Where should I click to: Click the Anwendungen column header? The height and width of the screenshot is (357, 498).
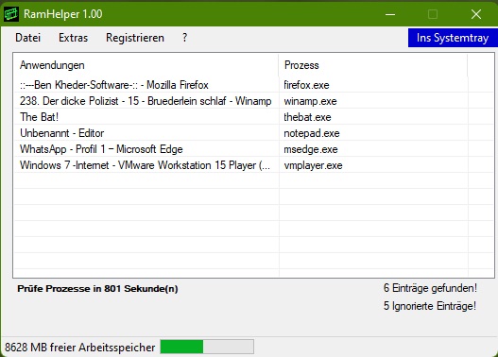tap(146, 65)
